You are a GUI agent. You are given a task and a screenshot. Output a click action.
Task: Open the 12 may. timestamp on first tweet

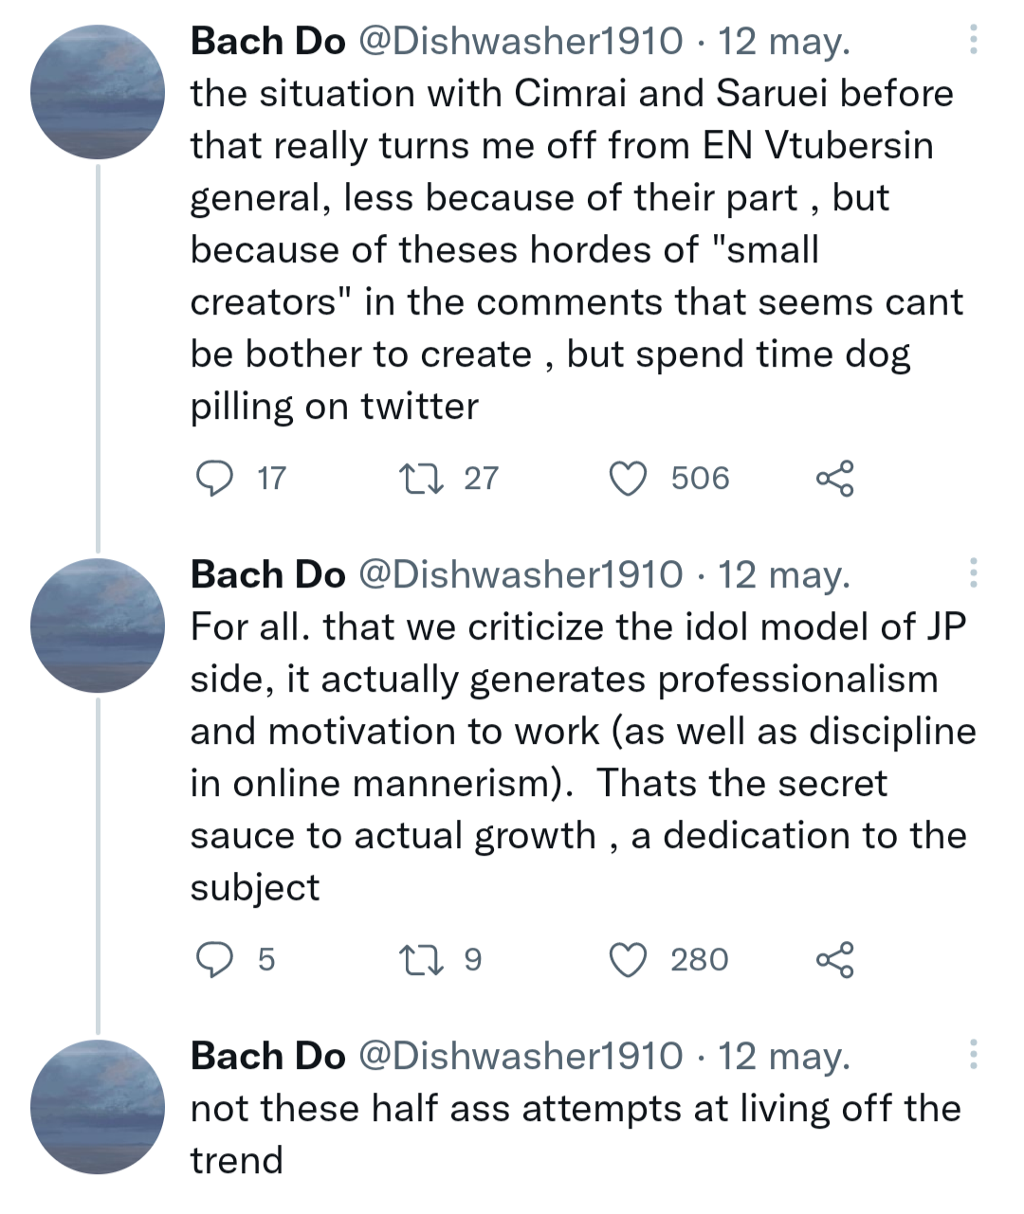pos(783,42)
